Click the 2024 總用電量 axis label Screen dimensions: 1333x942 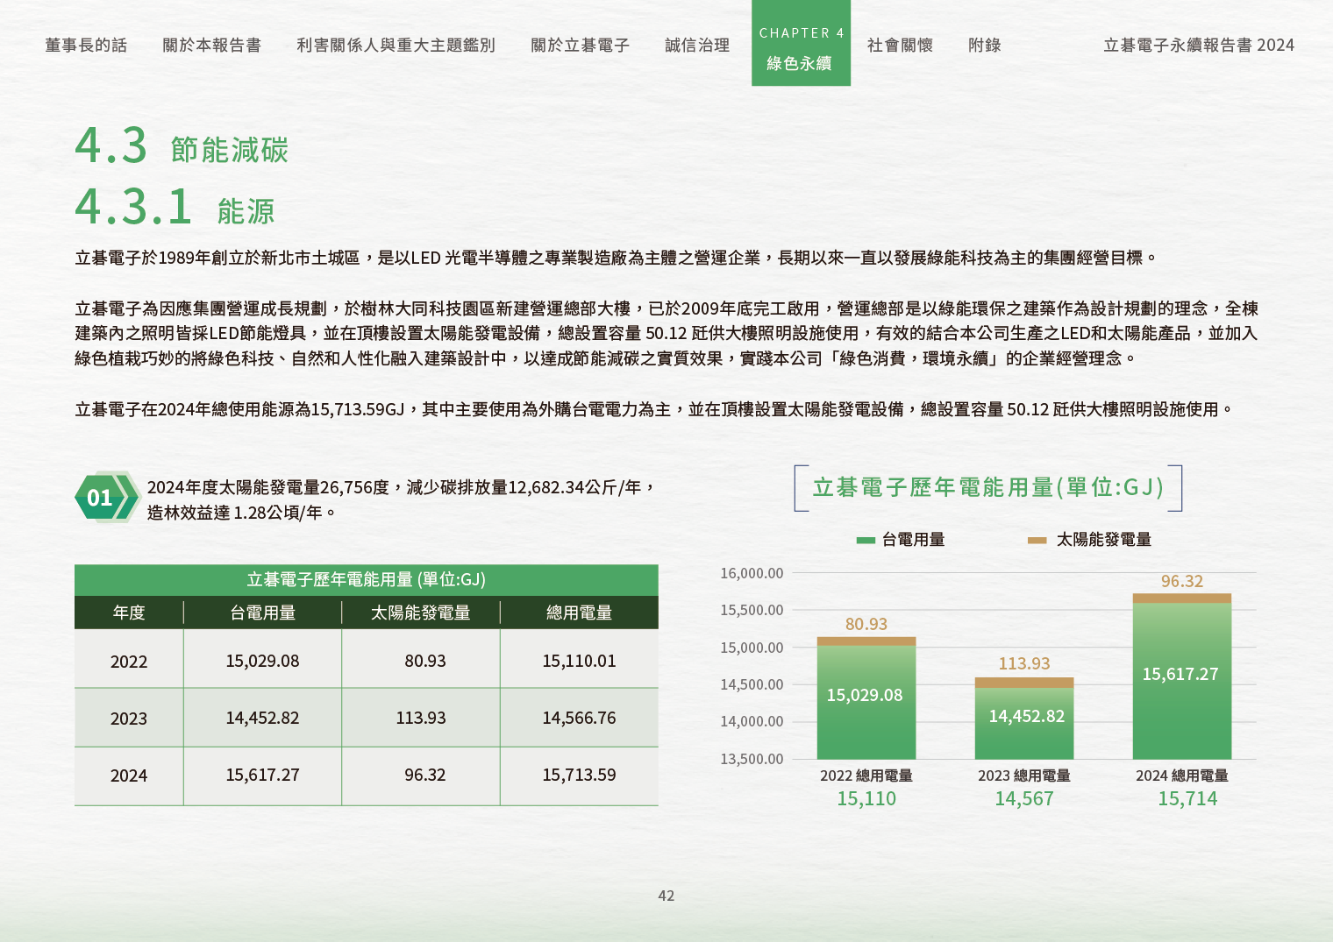pyautogui.click(x=1182, y=776)
